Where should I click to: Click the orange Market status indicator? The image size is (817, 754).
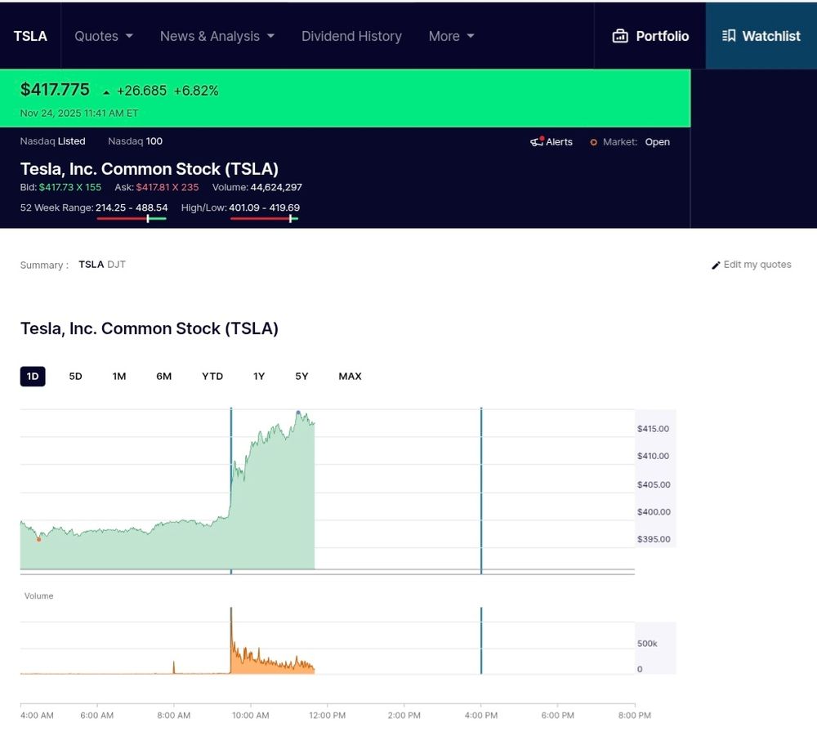tap(593, 142)
